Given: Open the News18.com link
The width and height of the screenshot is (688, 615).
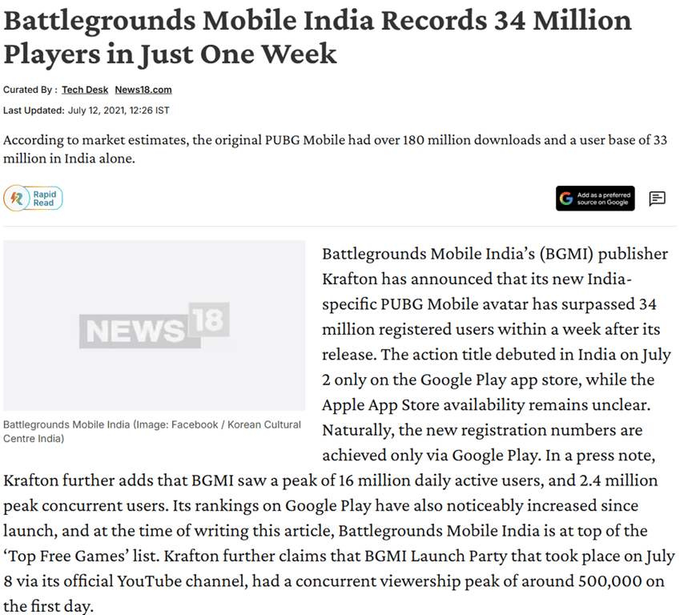Looking at the screenshot, I should 143,90.
